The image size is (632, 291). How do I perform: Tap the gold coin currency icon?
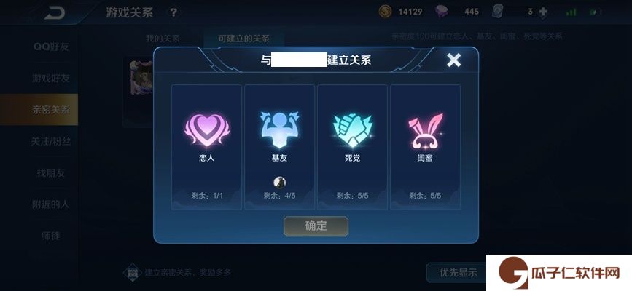point(385,12)
